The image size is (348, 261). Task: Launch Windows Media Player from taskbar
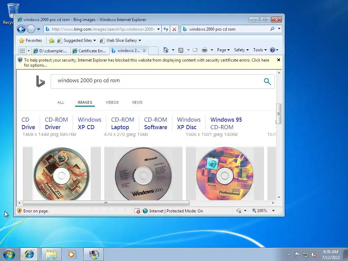click(x=71, y=254)
